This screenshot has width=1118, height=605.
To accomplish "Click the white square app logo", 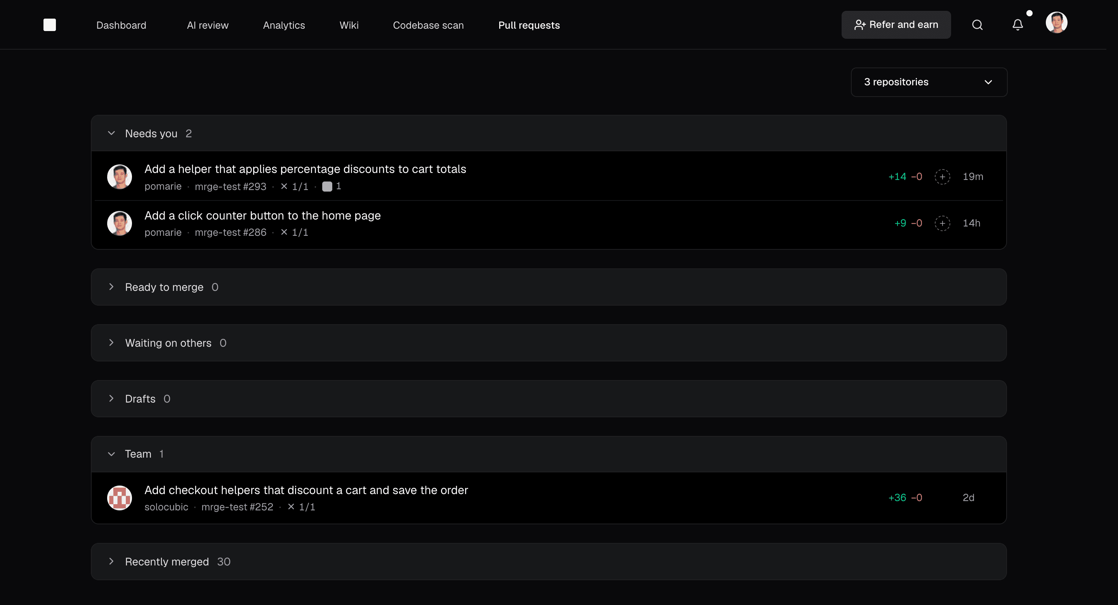I will tap(49, 25).
